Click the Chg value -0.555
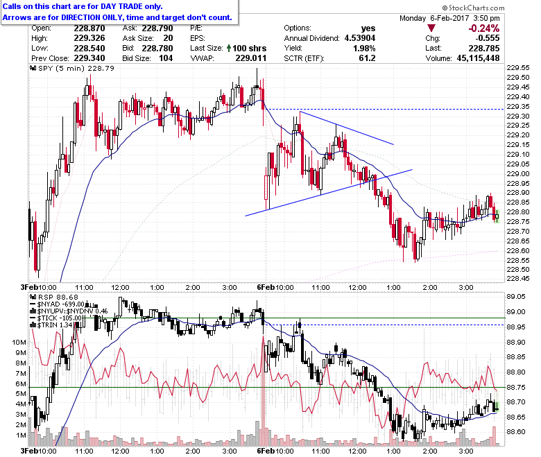The height and width of the screenshot is (457, 541). tap(488, 38)
